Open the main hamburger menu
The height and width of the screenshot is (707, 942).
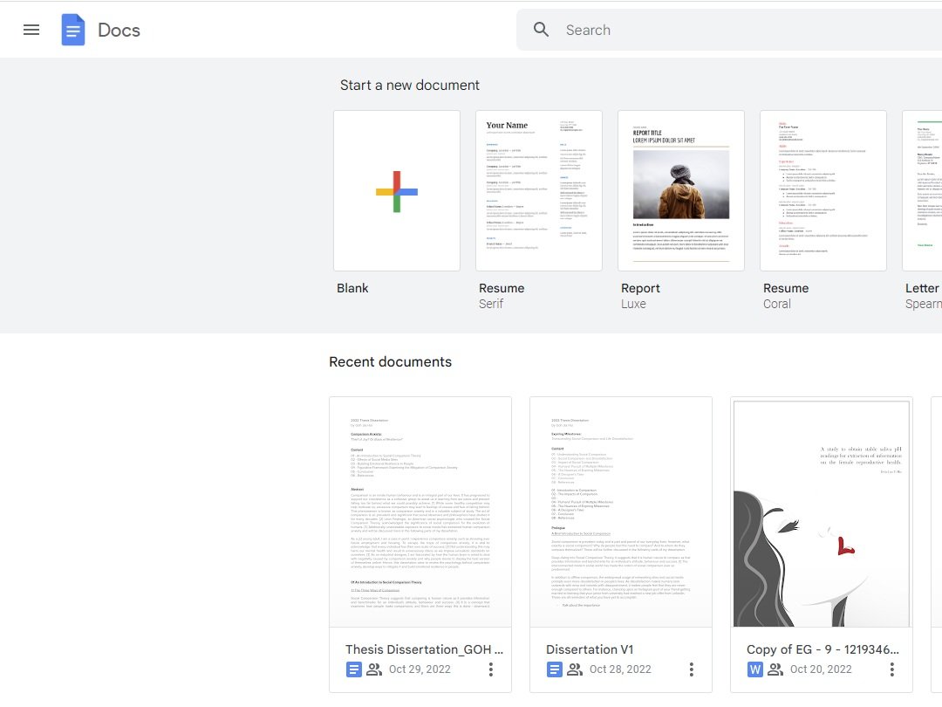point(31,30)
